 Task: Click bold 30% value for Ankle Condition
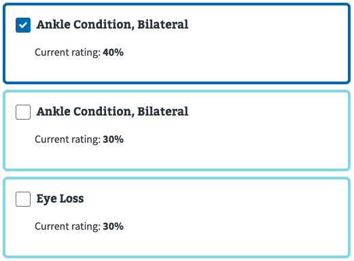(113, 139)
